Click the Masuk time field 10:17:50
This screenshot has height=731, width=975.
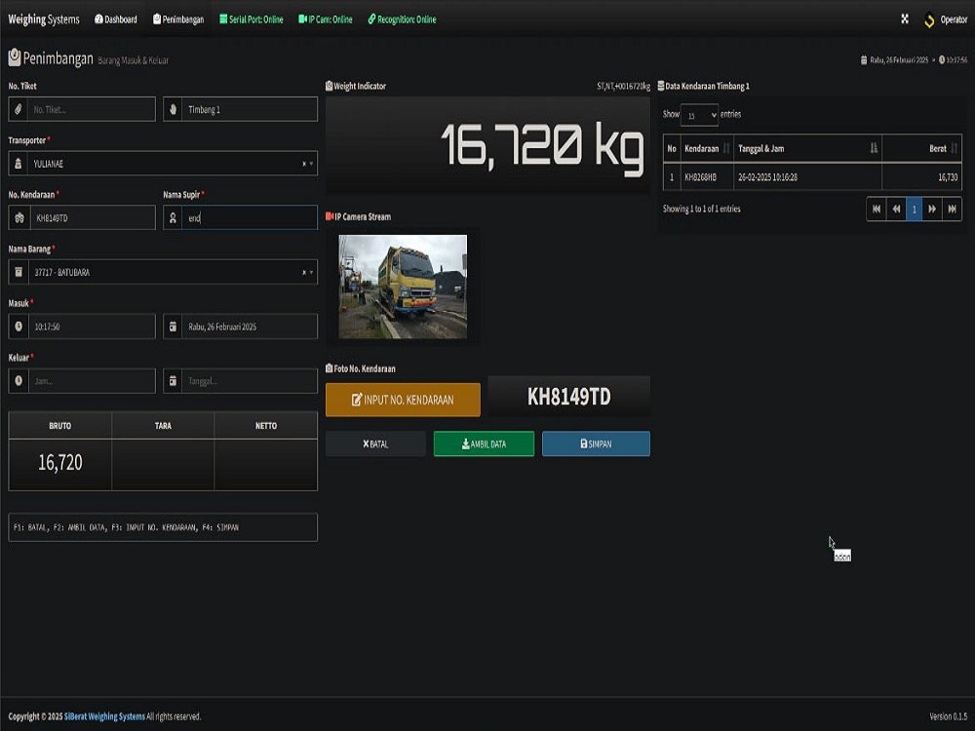[x=92, y=327]
